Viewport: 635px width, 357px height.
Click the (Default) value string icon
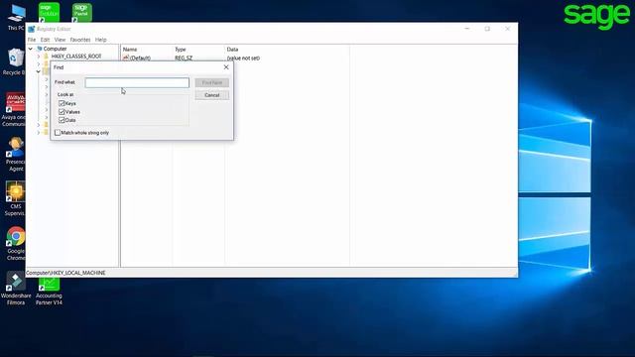pos(126,58)
